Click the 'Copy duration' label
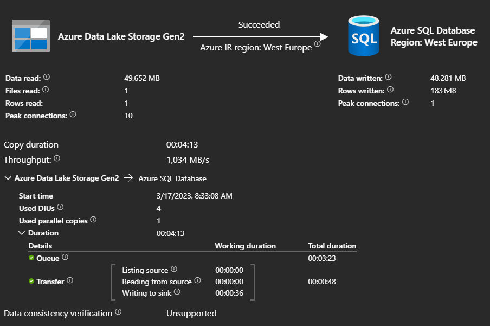The image size is (490, 326). coord(31,145)
